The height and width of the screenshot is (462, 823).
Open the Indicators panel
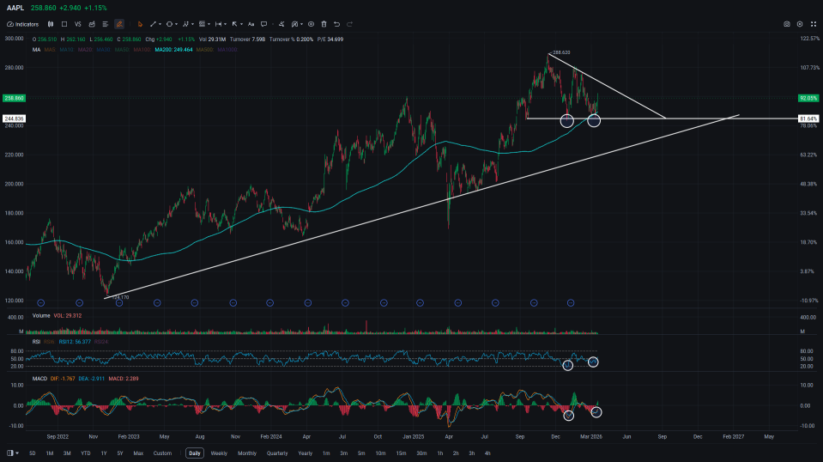[x=22, y=24]
